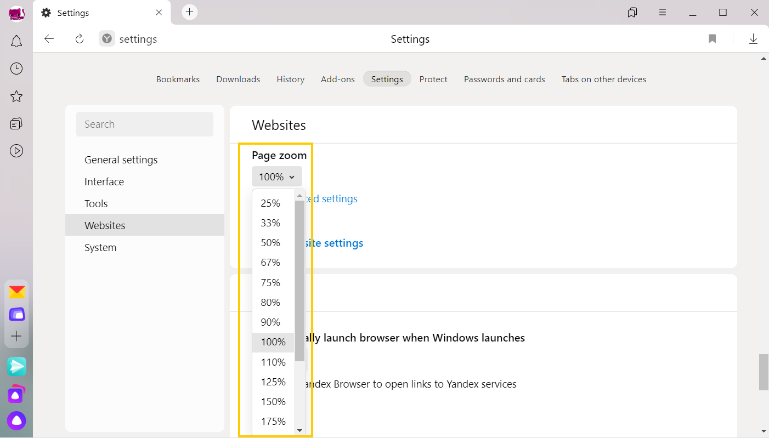Open Tools in the left menu

coord(145,204)
